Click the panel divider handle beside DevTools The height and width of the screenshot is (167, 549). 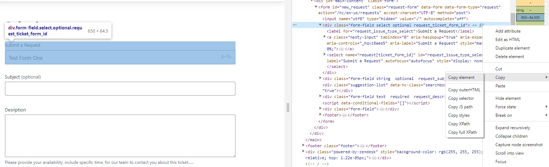coord(288,108)
